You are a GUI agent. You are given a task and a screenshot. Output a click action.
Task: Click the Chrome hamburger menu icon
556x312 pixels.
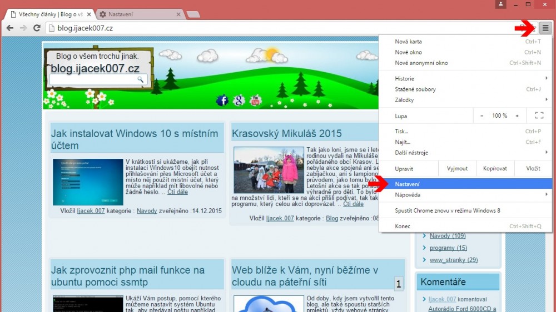[545, 28]
